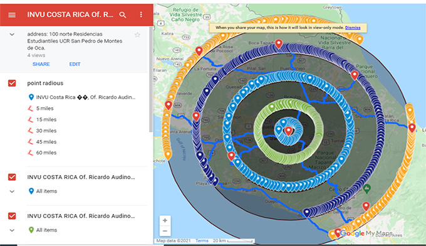Screen dimensions: 426x246
Task: Open the hamburger menu in the red header
Action: pos(12,15)
